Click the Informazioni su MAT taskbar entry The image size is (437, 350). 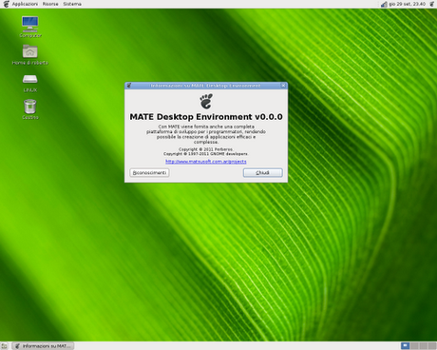(43, 346)
